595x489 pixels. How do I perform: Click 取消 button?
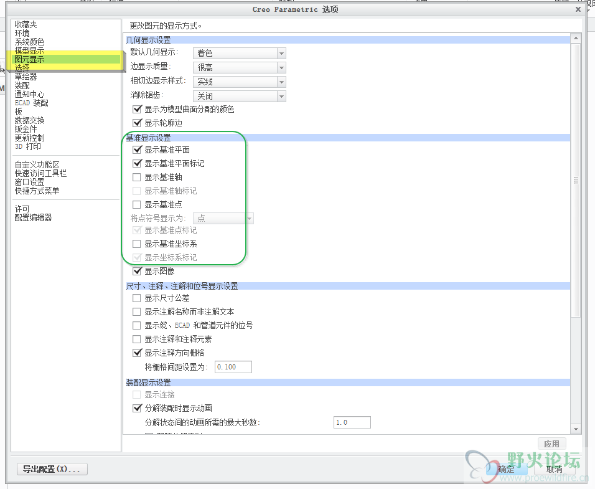coord(554,469)
